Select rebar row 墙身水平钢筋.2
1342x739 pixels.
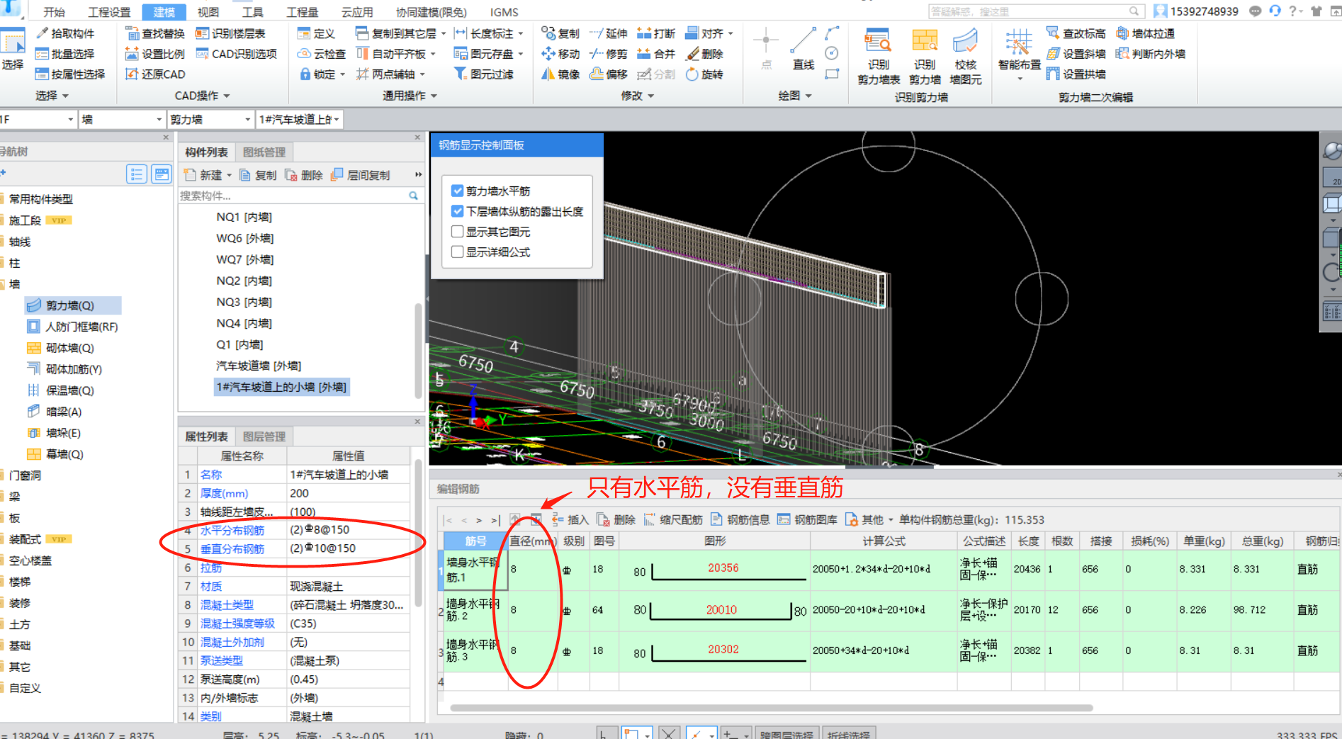point(473,610)
